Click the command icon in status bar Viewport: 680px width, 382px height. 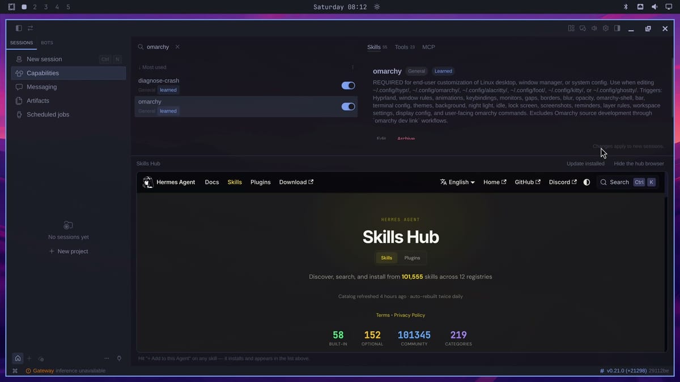tap(15, 371)
